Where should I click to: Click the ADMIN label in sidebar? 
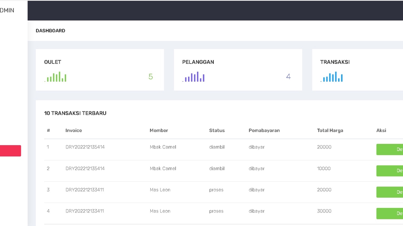(7, 10)
